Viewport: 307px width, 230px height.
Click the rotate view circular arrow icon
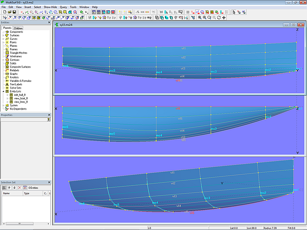pyautogui.click(x=219, y=18)
